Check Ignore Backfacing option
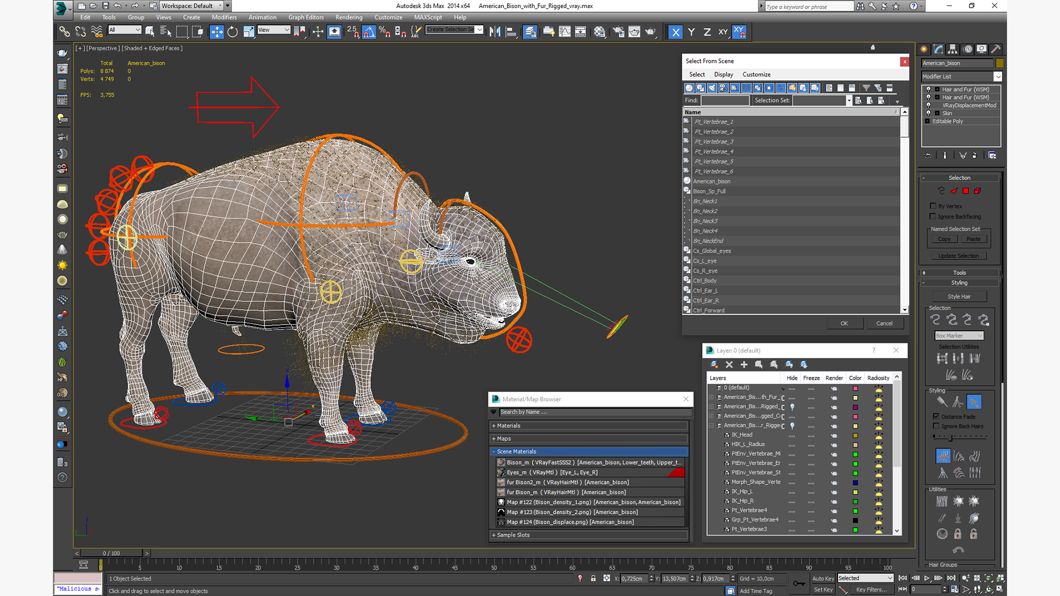 (933, 216)
